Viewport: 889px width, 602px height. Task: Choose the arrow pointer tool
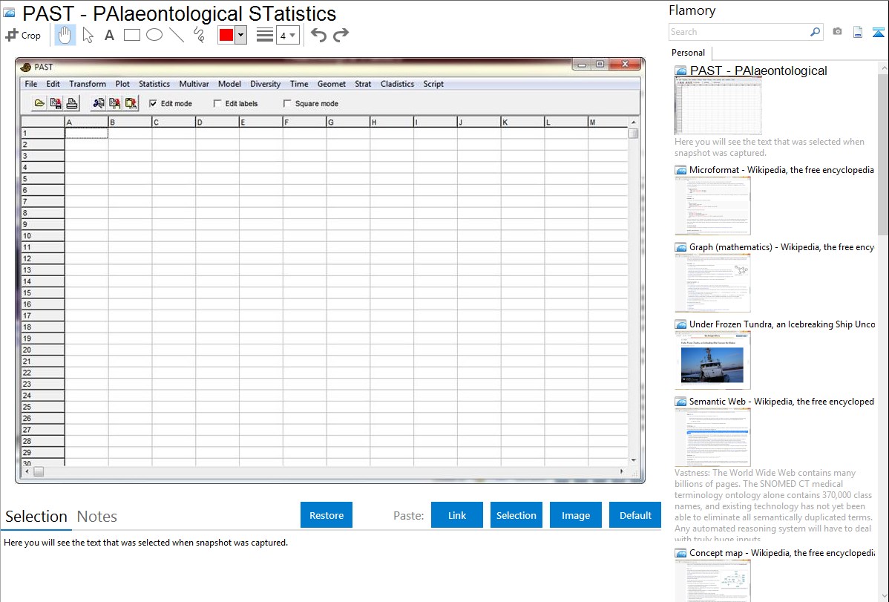pos(88,35)
